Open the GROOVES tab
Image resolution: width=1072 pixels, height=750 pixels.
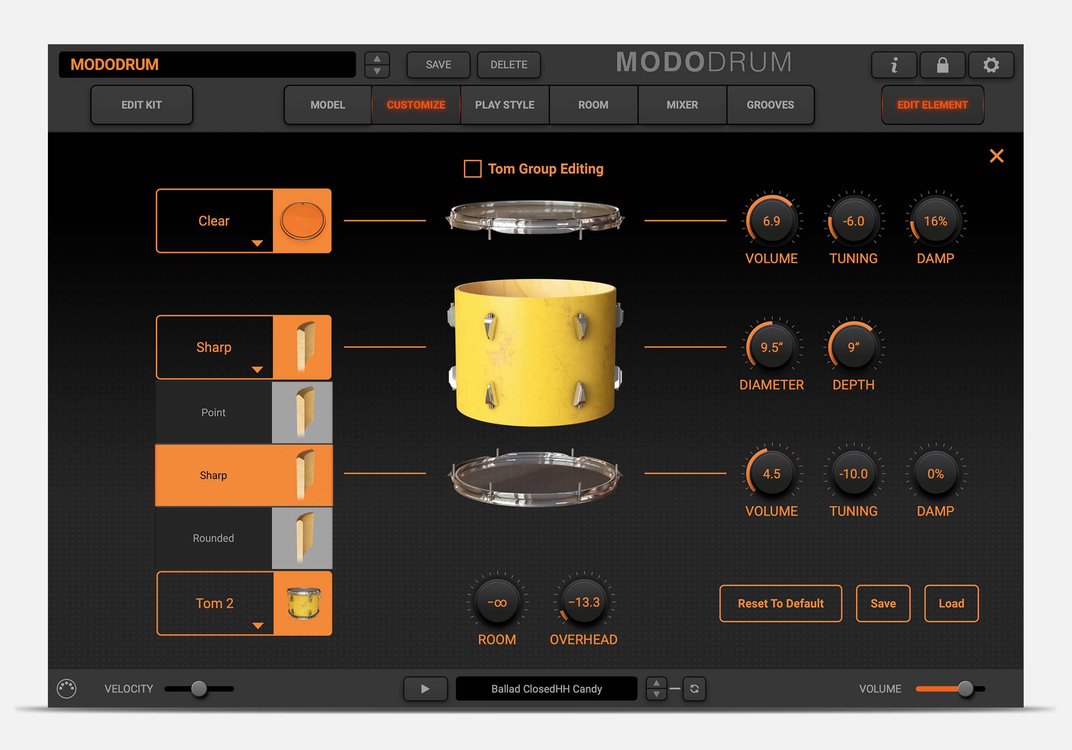click(770, 105)
